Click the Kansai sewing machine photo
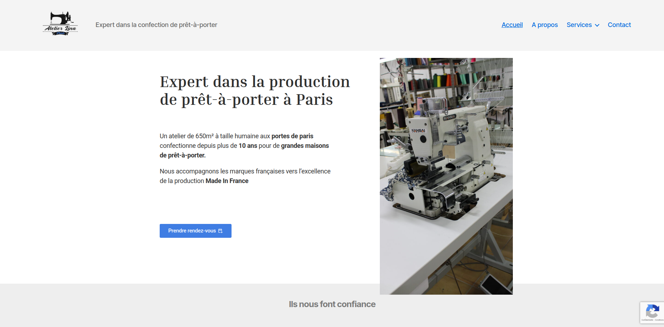The width and height of the screenshot is (664, 327). [446, 176]
